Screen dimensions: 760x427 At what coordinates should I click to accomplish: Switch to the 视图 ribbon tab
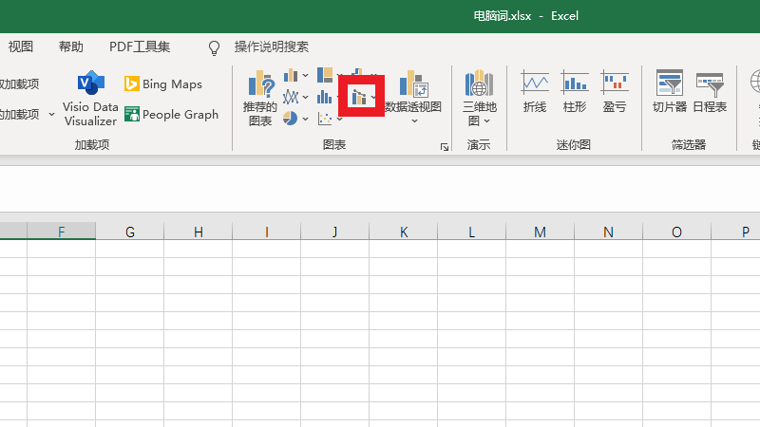tap(21, 46)
